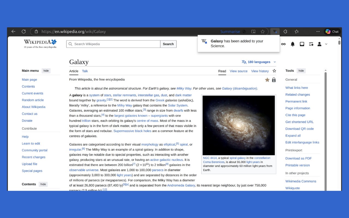Open the View history tab
Image resolution: width=349 pixels, height=218 pixels.
pos(260,71)
